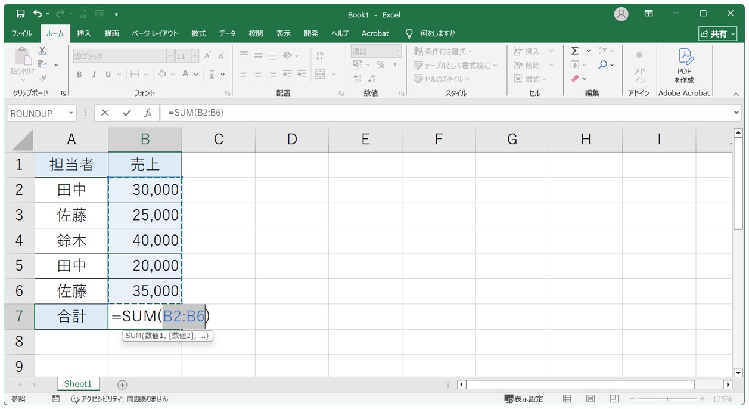Image resolution: width=749 pixels, height=409 pixels.
Task: Open the 数式 (Formulas) ribbon tab
Action: coord(198,33)
